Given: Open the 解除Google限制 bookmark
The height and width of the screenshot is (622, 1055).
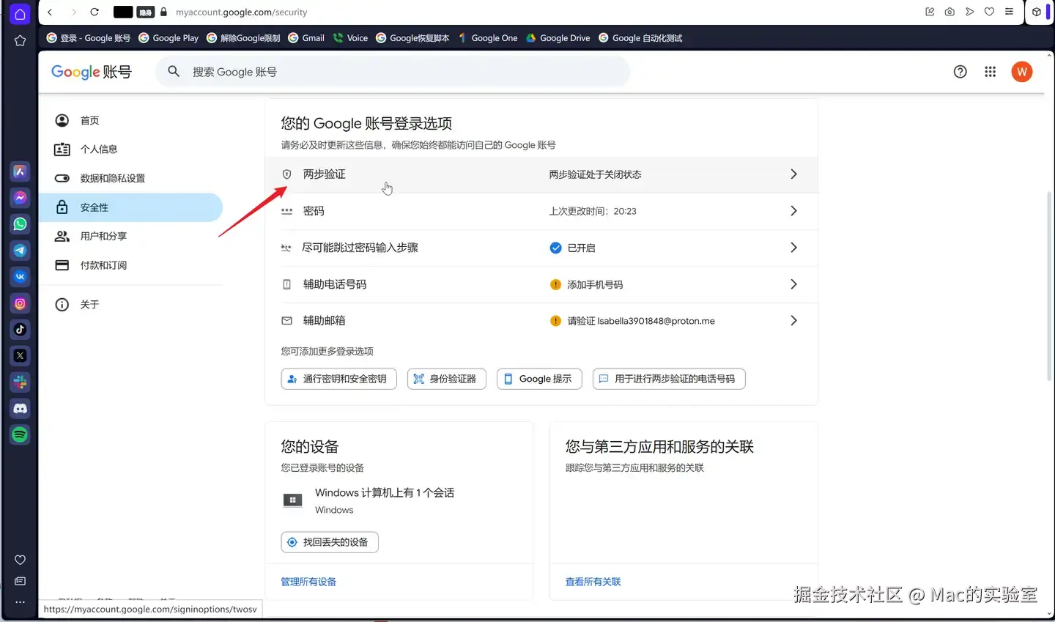Looking at the screenshot, I should click(x=243, y=38).
